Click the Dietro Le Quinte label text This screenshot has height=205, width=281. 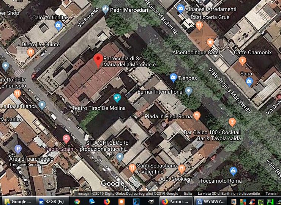[41, 44]
